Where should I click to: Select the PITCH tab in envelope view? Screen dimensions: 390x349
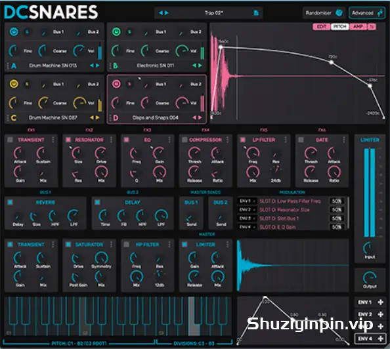(339, 27)
